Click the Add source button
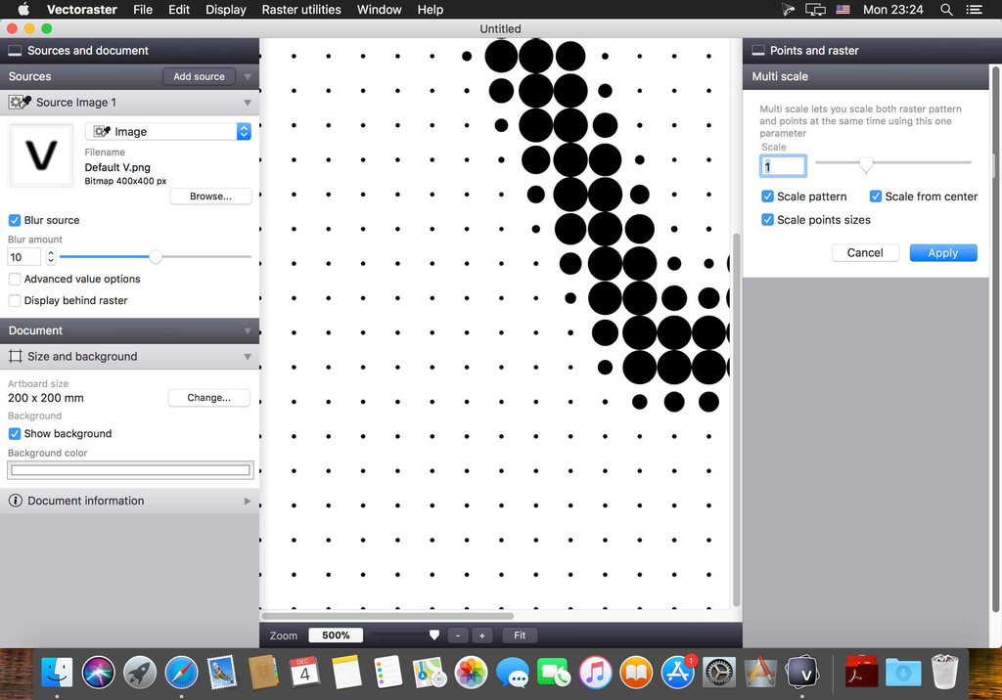The height and width of the screenshot is (700, 1002). [x=199, y=76]
